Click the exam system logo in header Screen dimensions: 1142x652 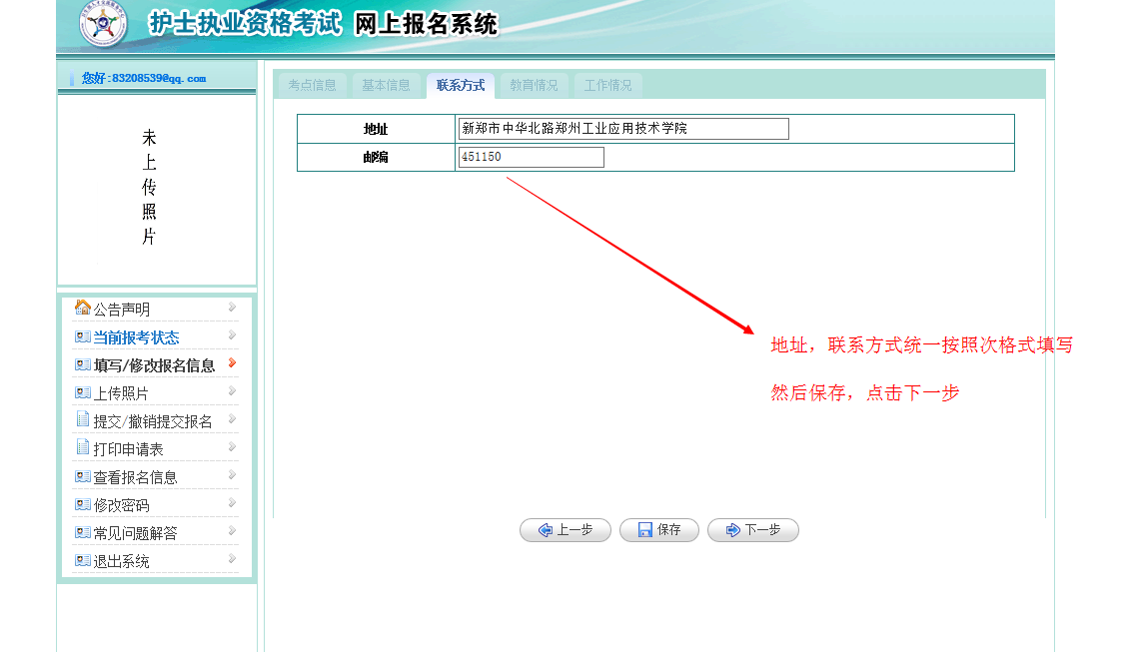(104, 24)
